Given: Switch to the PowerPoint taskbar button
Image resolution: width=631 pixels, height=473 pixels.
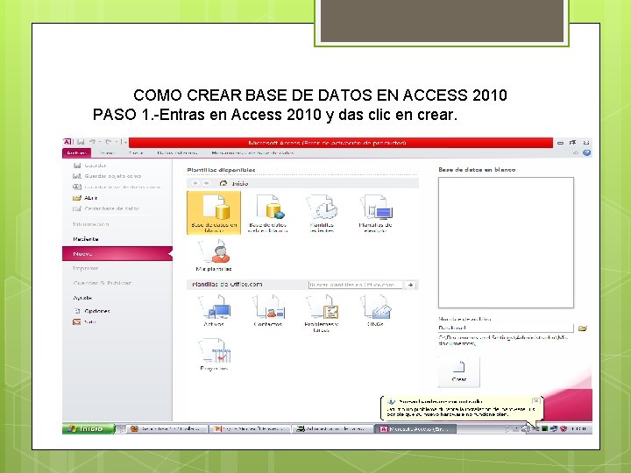Looking at the screenshot, I should click(251, 429).
